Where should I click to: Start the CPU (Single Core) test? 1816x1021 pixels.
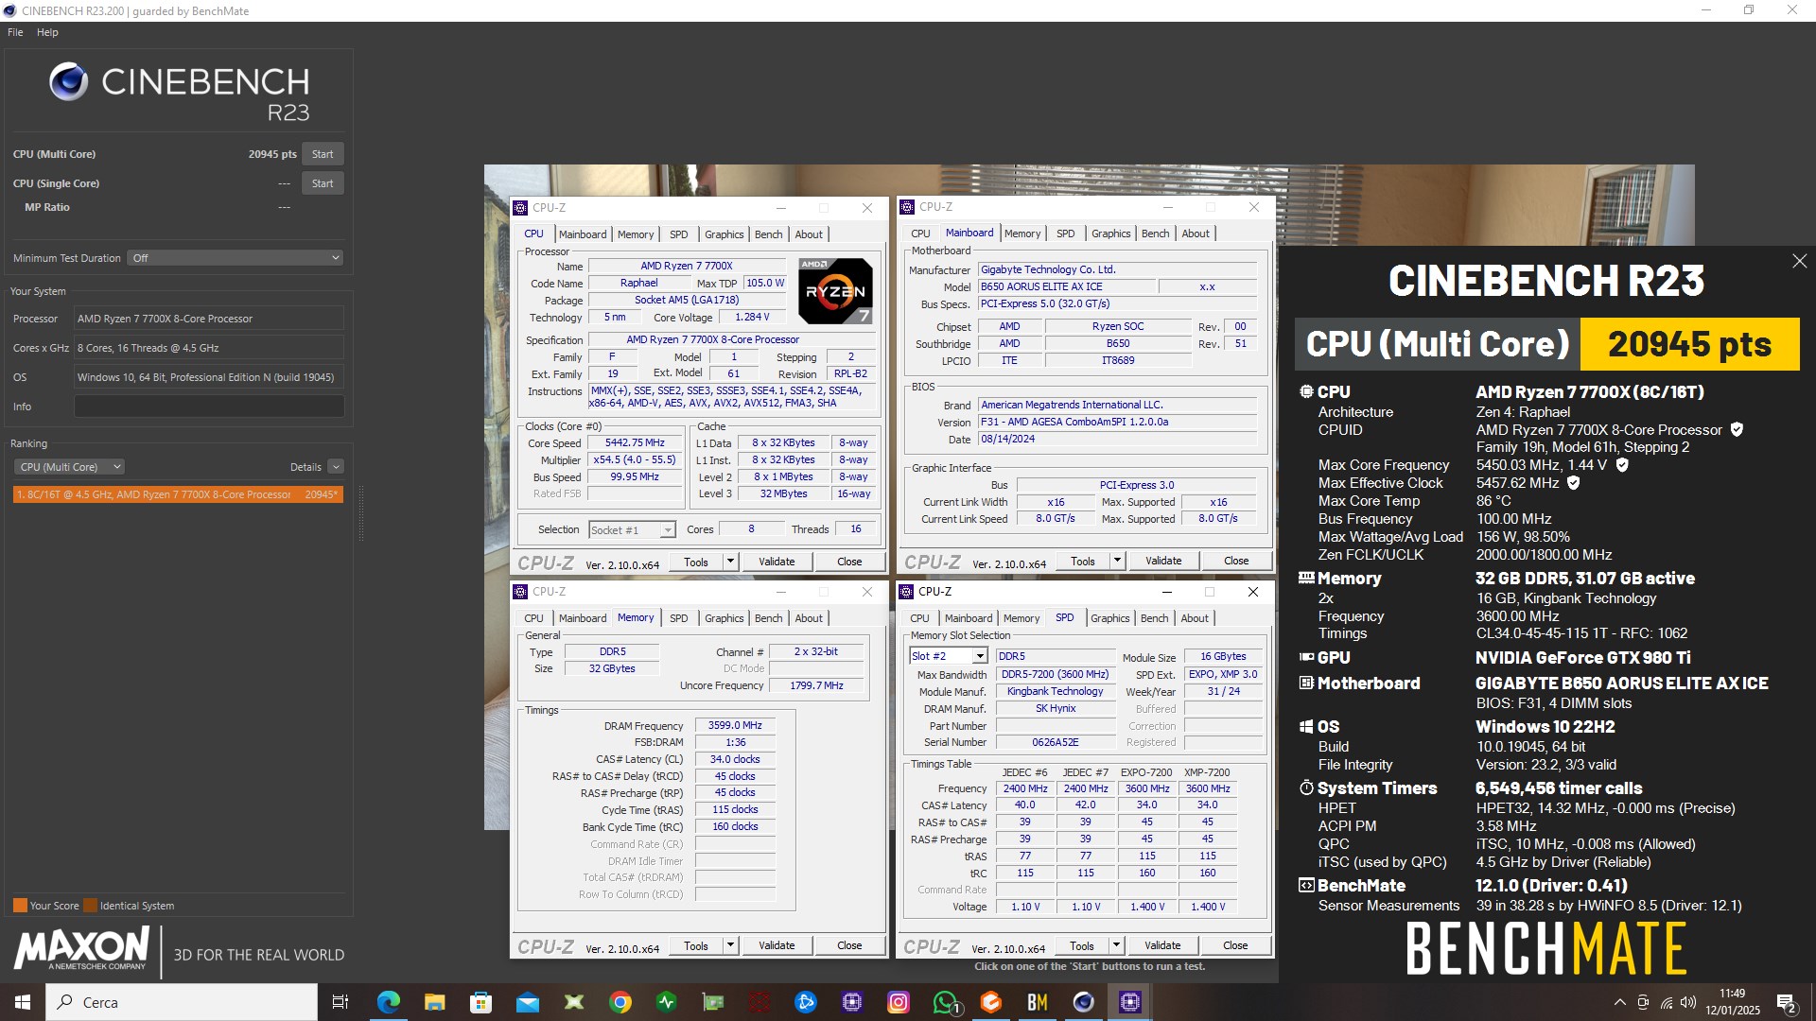[x=323, y=183]
